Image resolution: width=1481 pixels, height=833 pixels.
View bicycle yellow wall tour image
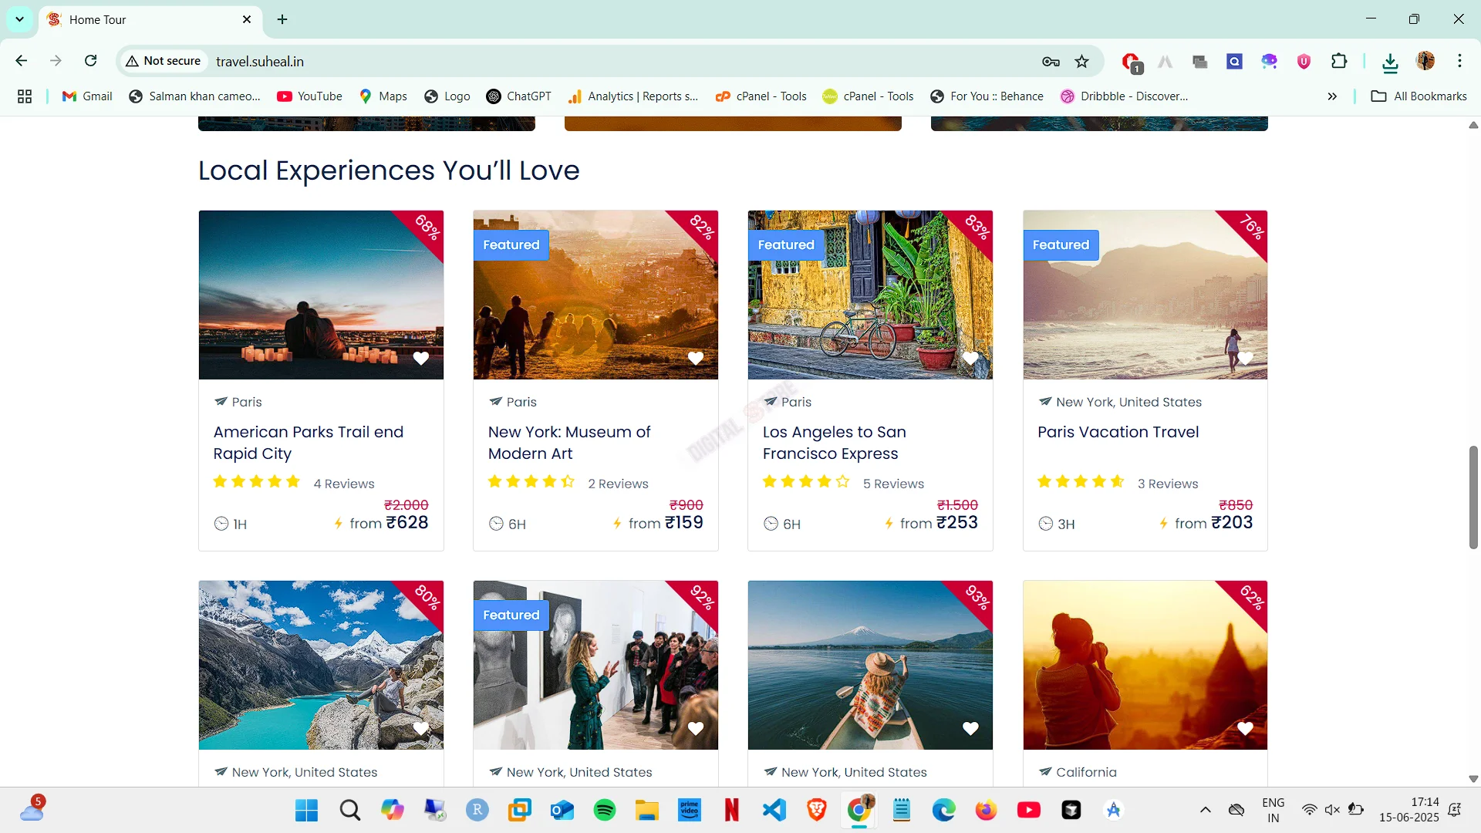[x=870, y=295]
